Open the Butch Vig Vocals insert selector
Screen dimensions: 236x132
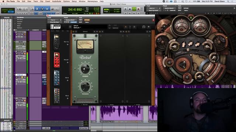click(x=154, y=11)
